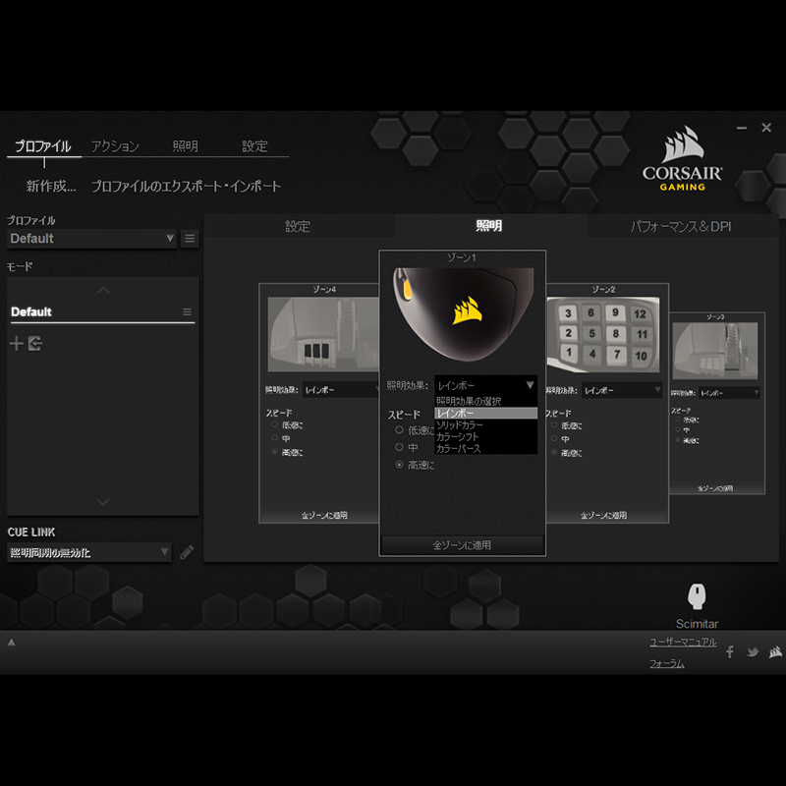This screenshot has width=786, height=786.
Task: Select high speed in Zone 4
Action: pos(275,452)
